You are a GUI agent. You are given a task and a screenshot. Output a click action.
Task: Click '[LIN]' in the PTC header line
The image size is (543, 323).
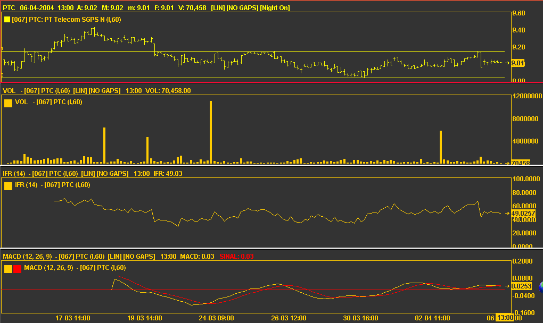tap(218, 7)
